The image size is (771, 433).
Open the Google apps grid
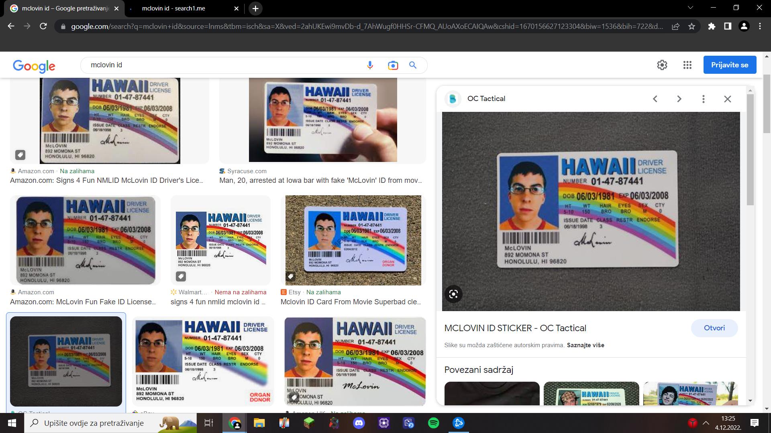click(x=687, y=65)
